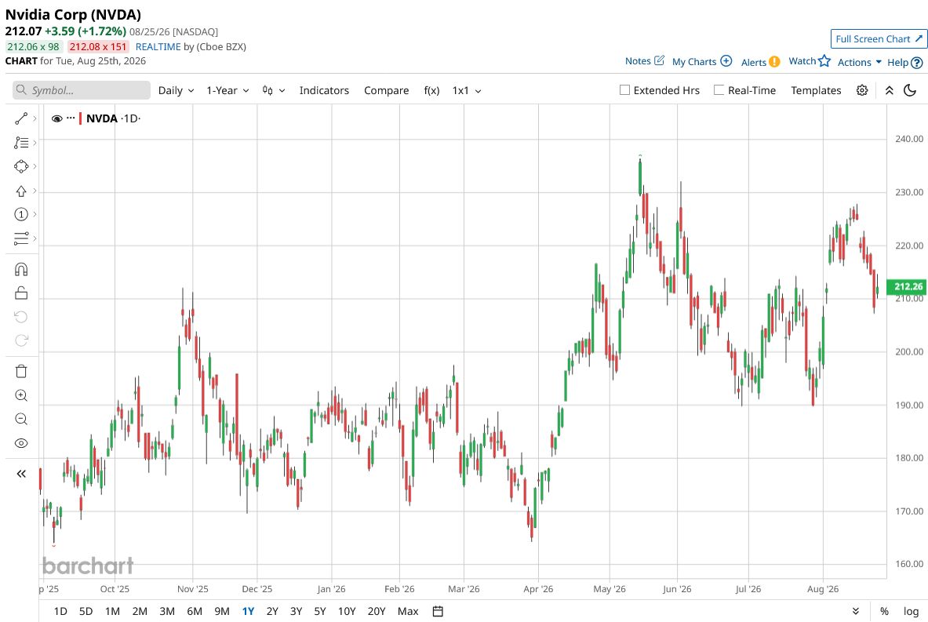Select the numbered annotation tool
The width and height of the screenshot is (928, 622).
[20, 214]
